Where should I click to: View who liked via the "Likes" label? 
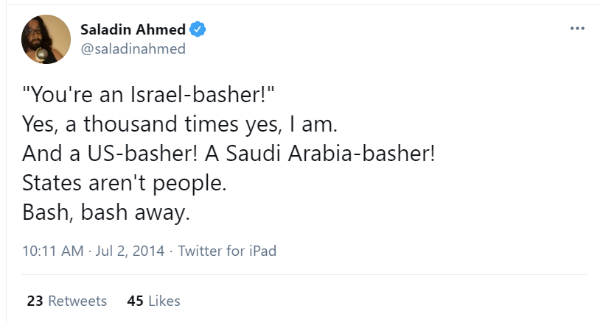[x=164, y=301]
